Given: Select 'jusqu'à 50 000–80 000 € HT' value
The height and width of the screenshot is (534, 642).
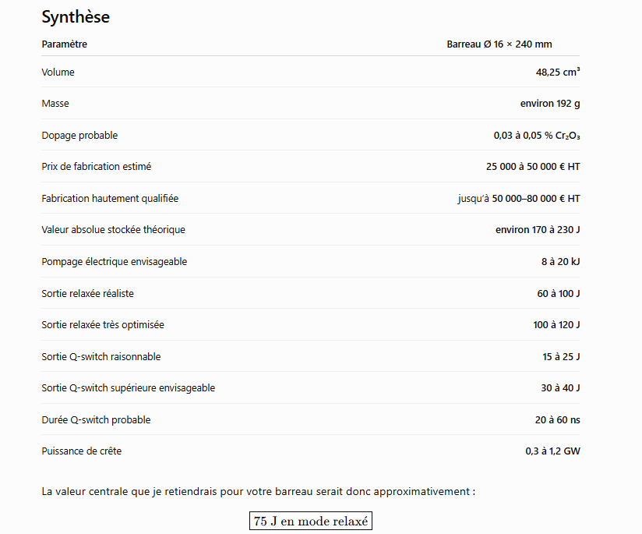Looking at the screenshot, I should click(x=519, y=199).
